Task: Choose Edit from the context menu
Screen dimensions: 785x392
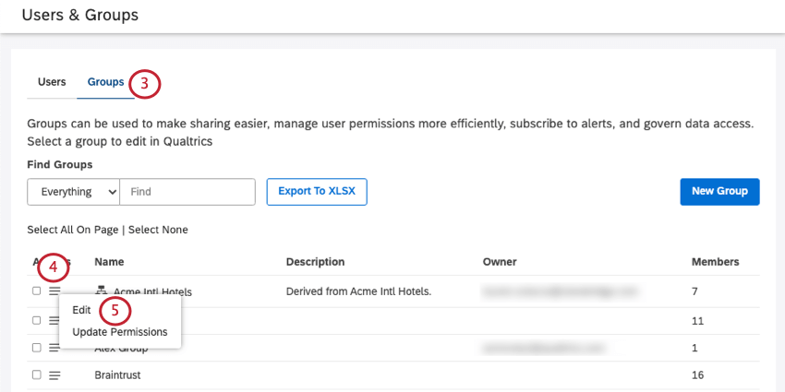Action: (x=81, y=311)
